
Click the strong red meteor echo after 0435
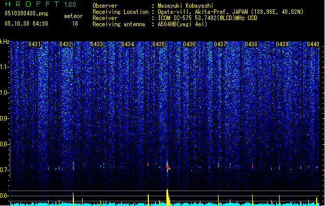point(168,167)
